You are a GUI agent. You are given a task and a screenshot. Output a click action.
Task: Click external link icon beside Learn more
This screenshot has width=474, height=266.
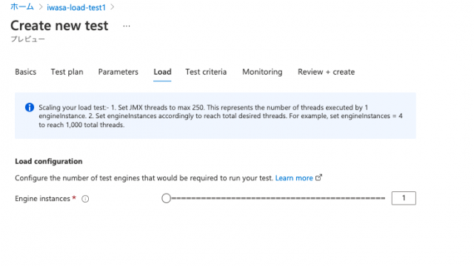click(x=318, y=177)
